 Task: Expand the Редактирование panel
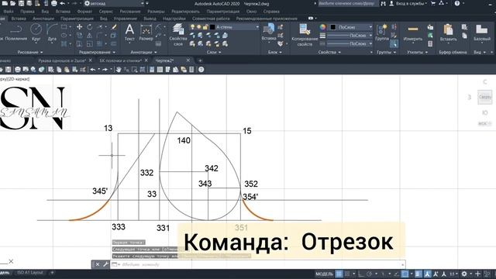(97, 52)
